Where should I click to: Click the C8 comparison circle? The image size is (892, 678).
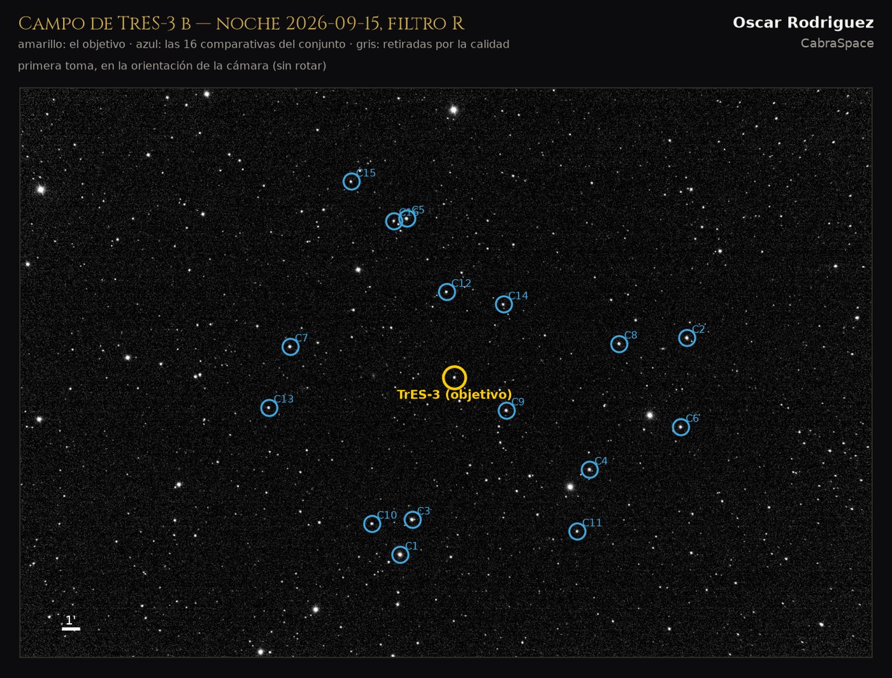coord(619,344)
